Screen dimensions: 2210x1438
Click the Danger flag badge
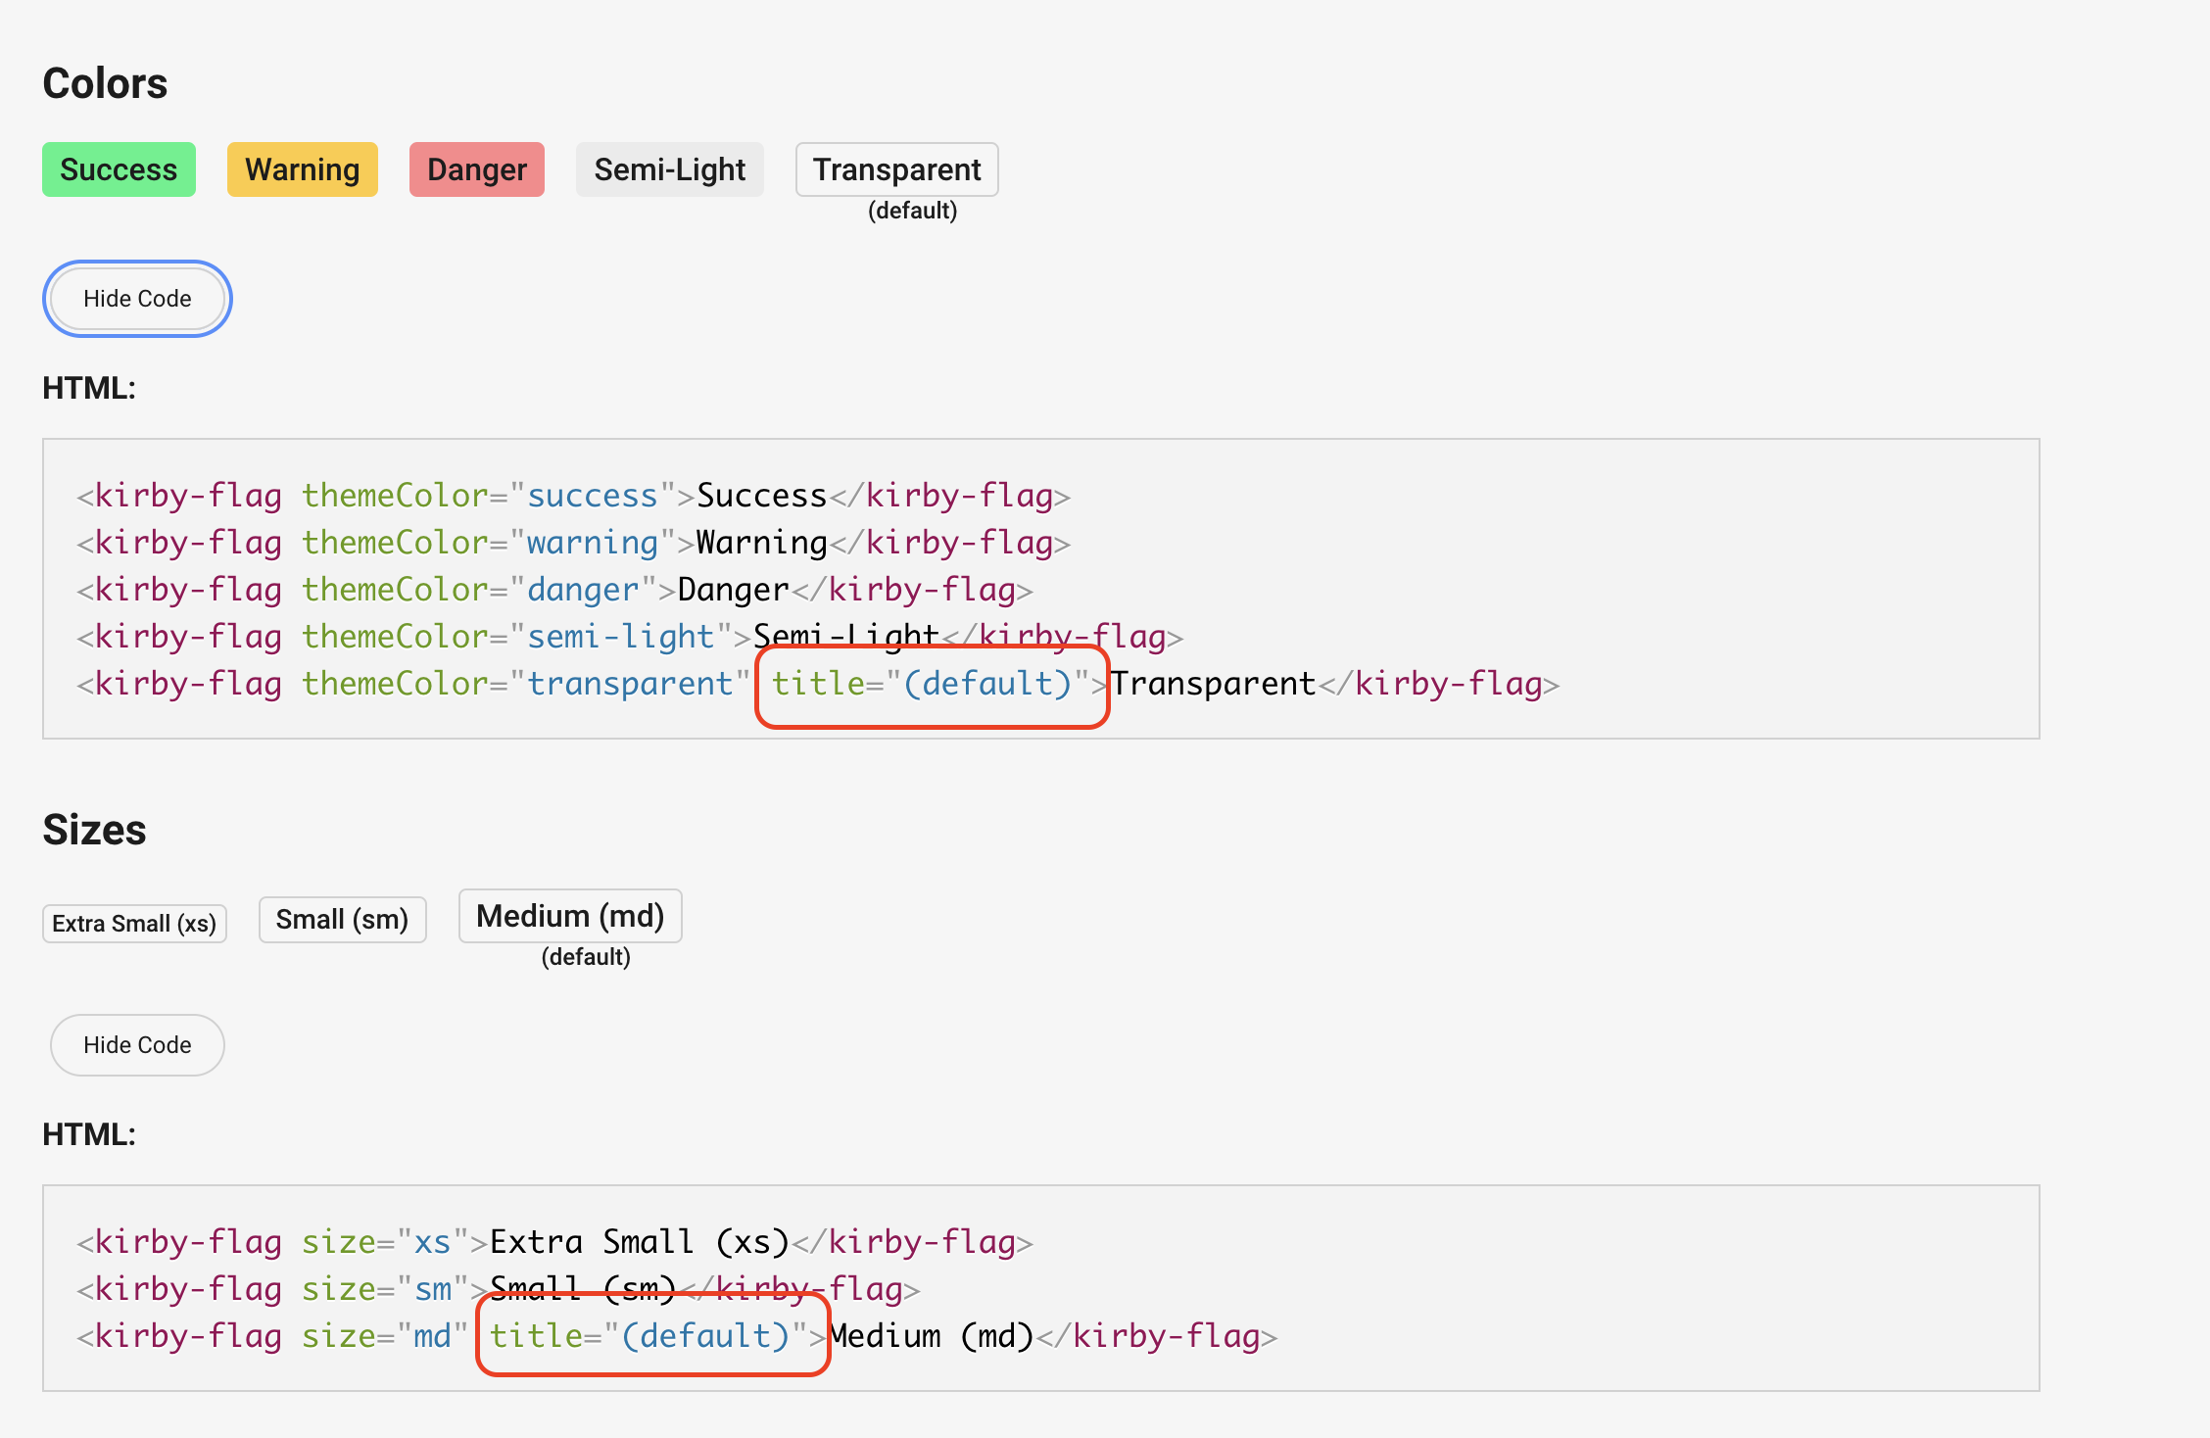click(476, 168)
